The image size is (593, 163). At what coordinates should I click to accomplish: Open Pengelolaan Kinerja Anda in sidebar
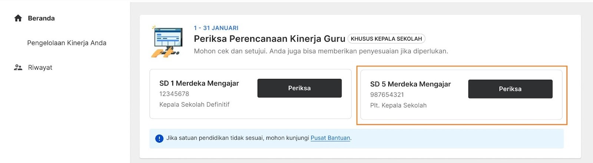(x=67, y=43)
